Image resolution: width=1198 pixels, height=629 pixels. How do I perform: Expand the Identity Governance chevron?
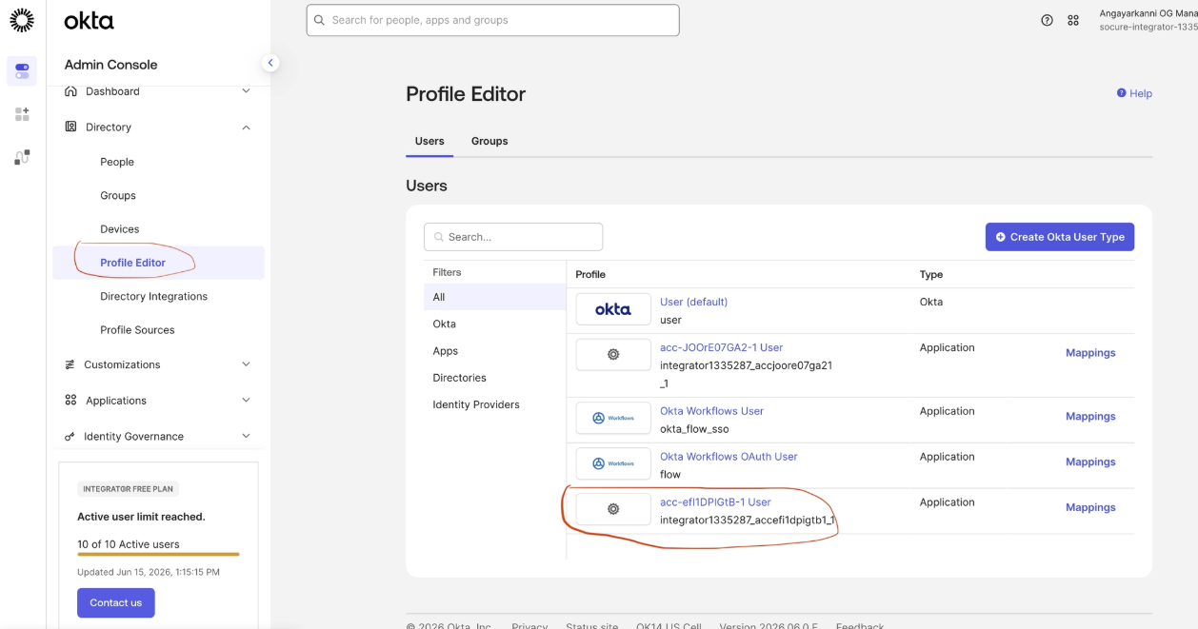pos(246,436)
